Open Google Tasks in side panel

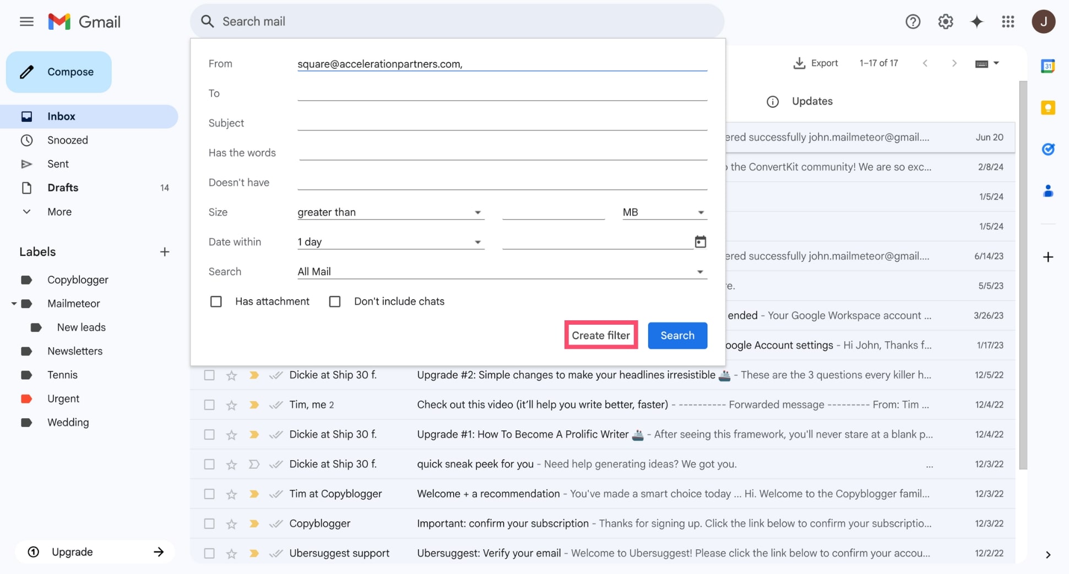[x=1048, y=149]
